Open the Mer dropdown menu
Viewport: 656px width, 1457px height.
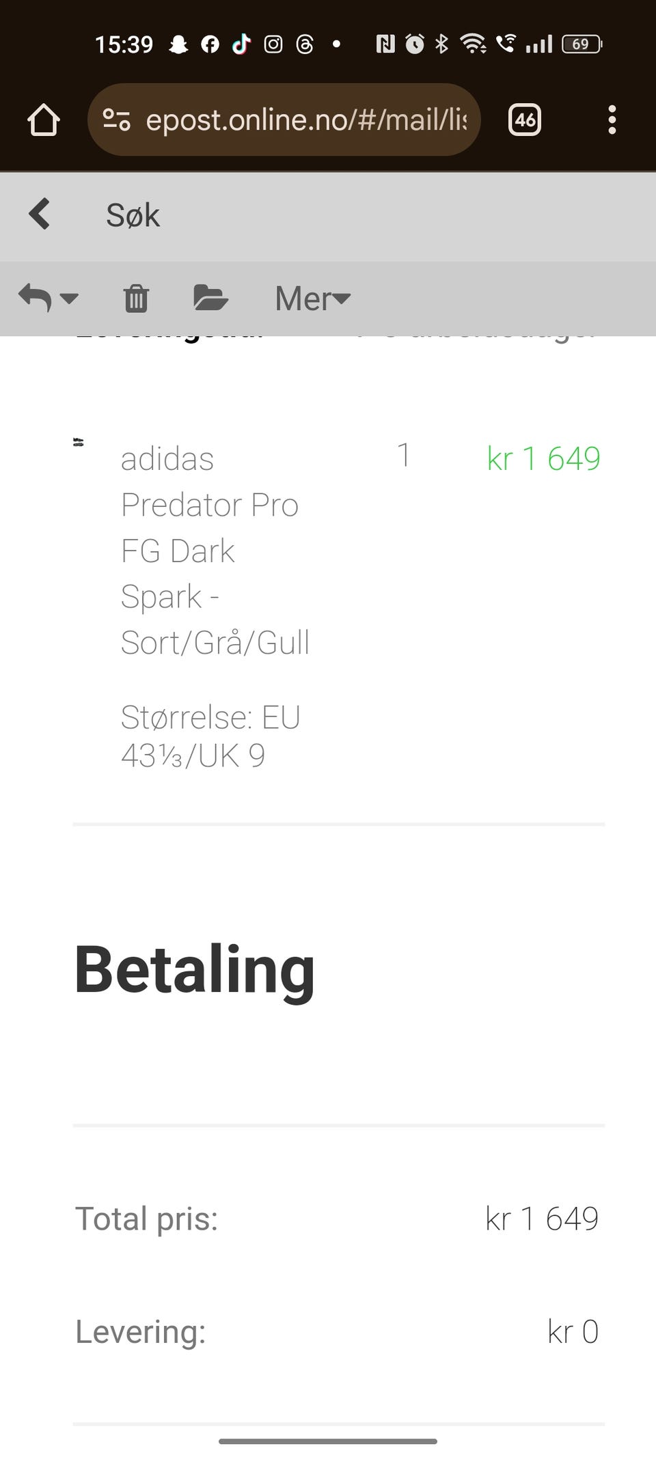pyautogui.click(x=312, y=299)
